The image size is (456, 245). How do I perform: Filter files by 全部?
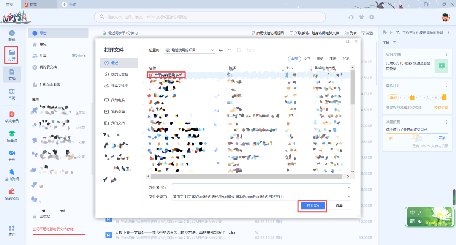tap(294, 59)
